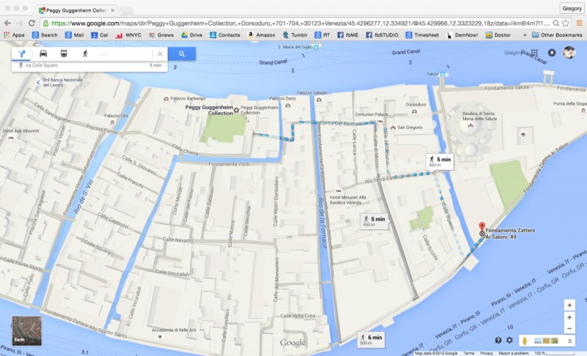This screenshot has height=356, width=587.
Task: Open the Maps settings gear icon
Action: 509,341
